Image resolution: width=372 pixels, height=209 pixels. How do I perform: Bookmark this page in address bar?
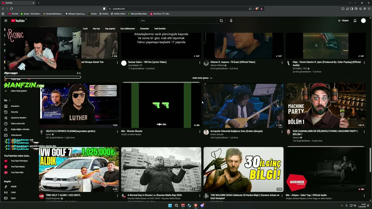click(104, 9)
